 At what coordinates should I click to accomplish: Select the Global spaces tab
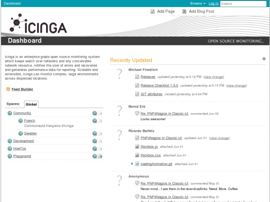31,105
